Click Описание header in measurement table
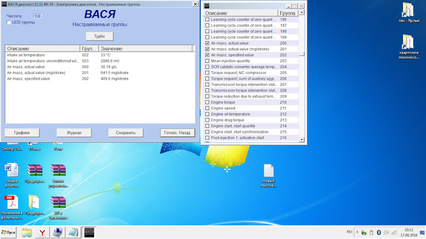This screenshot has width=426, height=239. click(43, 49)
